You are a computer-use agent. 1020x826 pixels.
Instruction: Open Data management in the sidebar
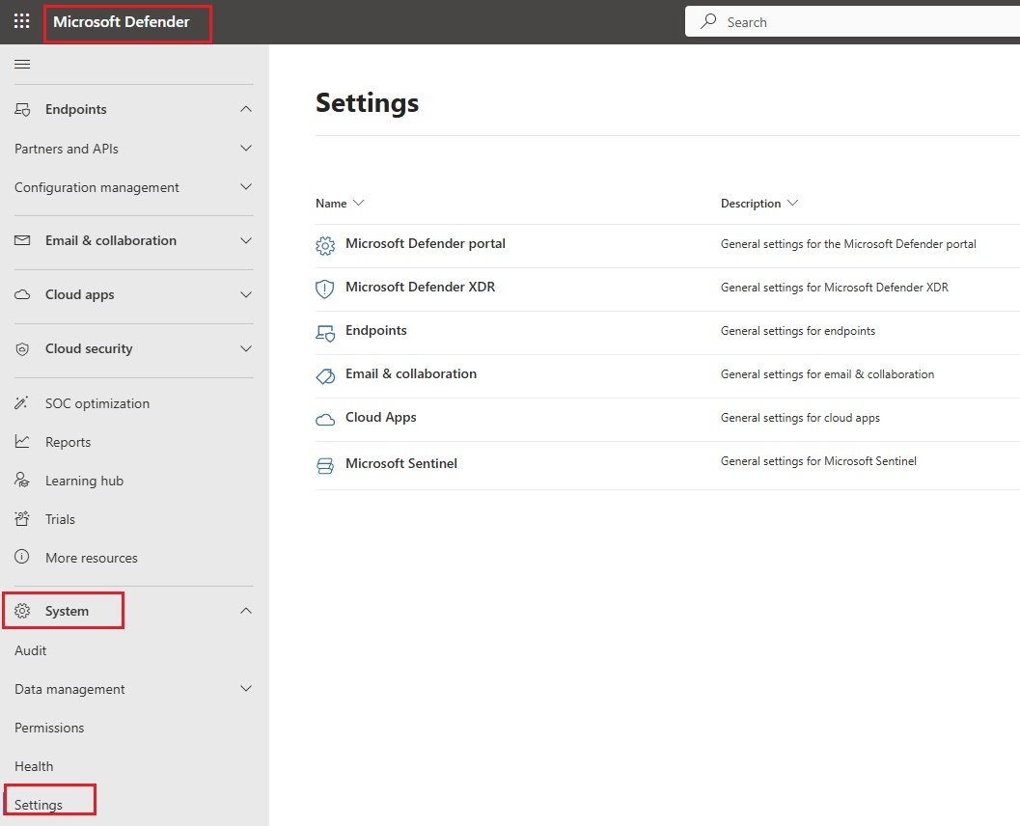tap(69, 689)
